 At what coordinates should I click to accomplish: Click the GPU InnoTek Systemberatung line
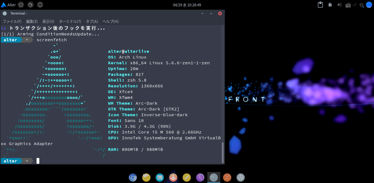pos(165,138)
